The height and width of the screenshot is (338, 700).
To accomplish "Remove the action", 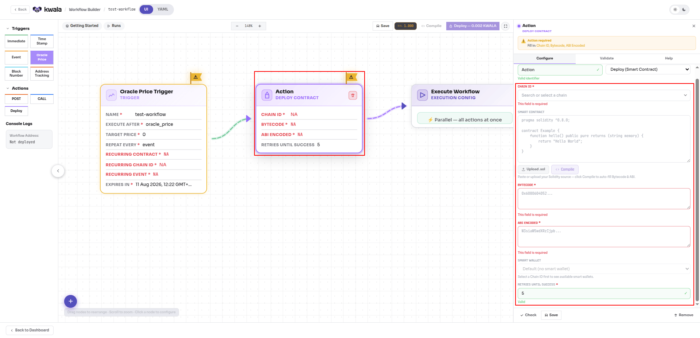I will tap(684, 315).
